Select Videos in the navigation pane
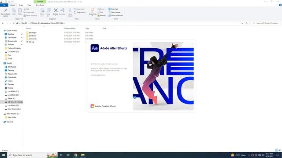This screenshot has width=282, height=158. coord(10,88)
